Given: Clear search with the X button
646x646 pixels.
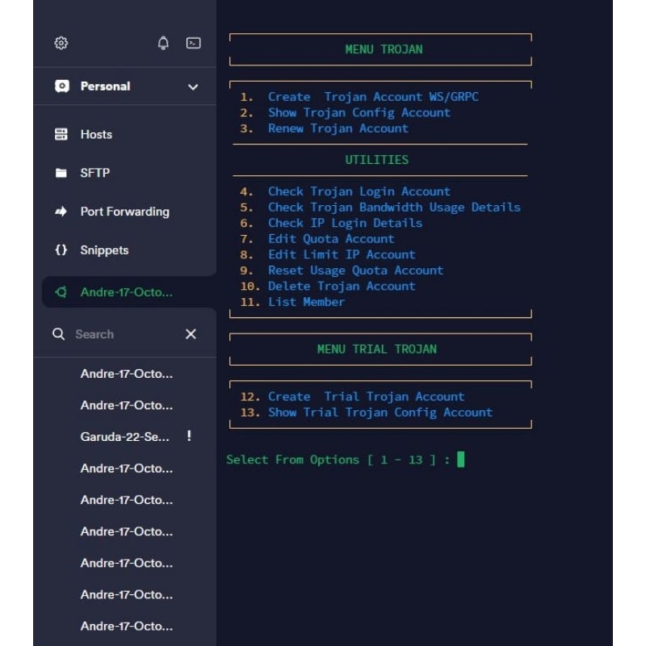Looking at the screenshot, I should [191, 333].
